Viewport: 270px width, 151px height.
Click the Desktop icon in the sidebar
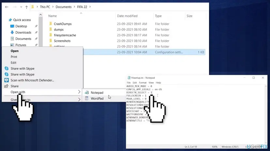pos(12,26)
